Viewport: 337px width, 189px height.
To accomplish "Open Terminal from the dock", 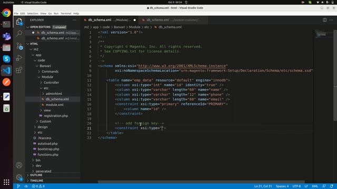I will 6,24.
